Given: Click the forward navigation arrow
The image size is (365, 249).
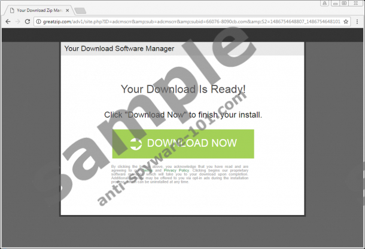Looking at the screenshot, I should coord(18,21).
